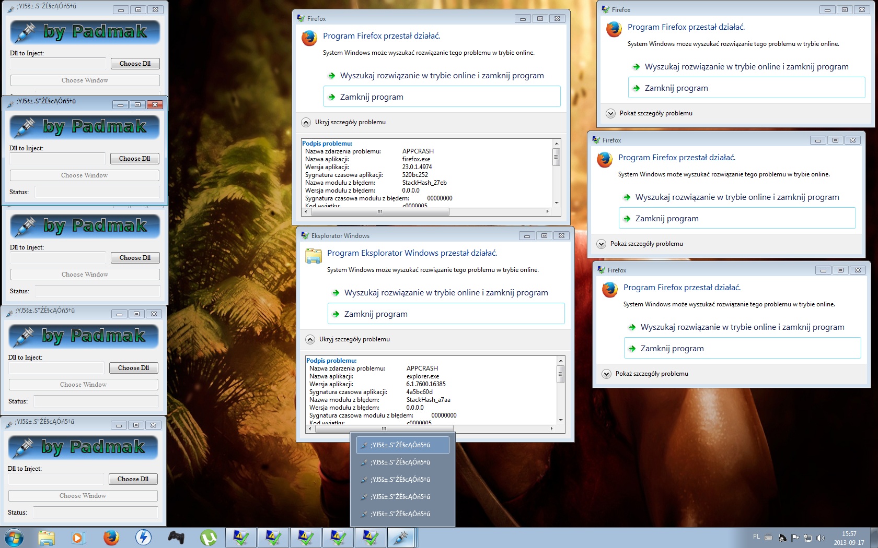This screenshot has width=878, height=548.
Task: Click the keyboard icon in the language bar
Action: tap(768, 537)
